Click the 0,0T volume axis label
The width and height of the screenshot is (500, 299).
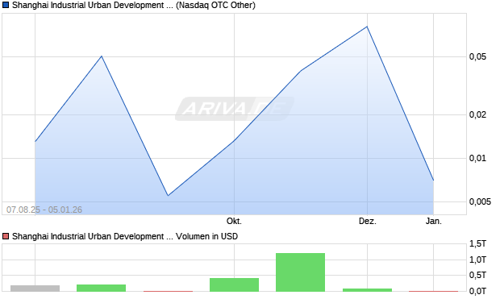[477, 291]
